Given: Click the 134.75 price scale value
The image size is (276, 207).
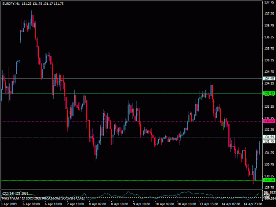Looking at the screenshot, I should [x=269, y=72].
